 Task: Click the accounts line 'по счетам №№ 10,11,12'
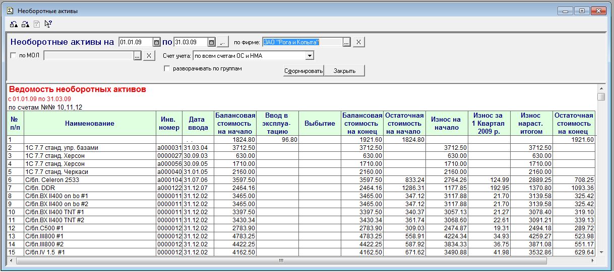coord(45,107)
